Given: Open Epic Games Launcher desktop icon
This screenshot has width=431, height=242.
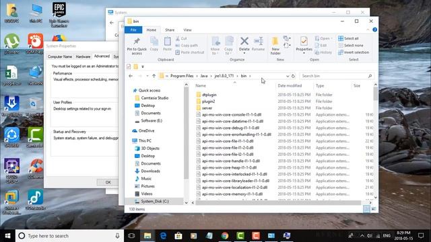Looking at the screenshot, I should 59,15.
